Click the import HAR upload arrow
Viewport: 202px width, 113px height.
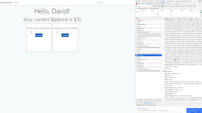pos(176,3)
